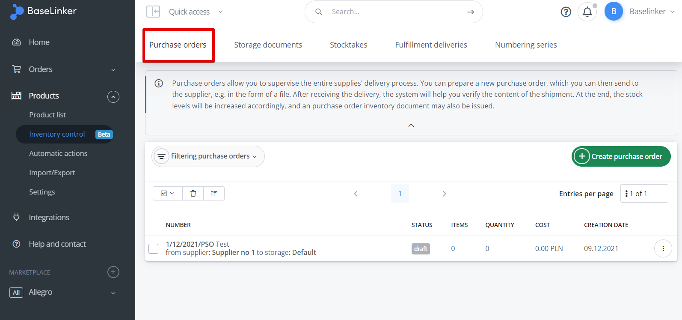Viewport: 682px width, 320px height.
Task: Switch to Numbering series tab
Action: point(526,45)
